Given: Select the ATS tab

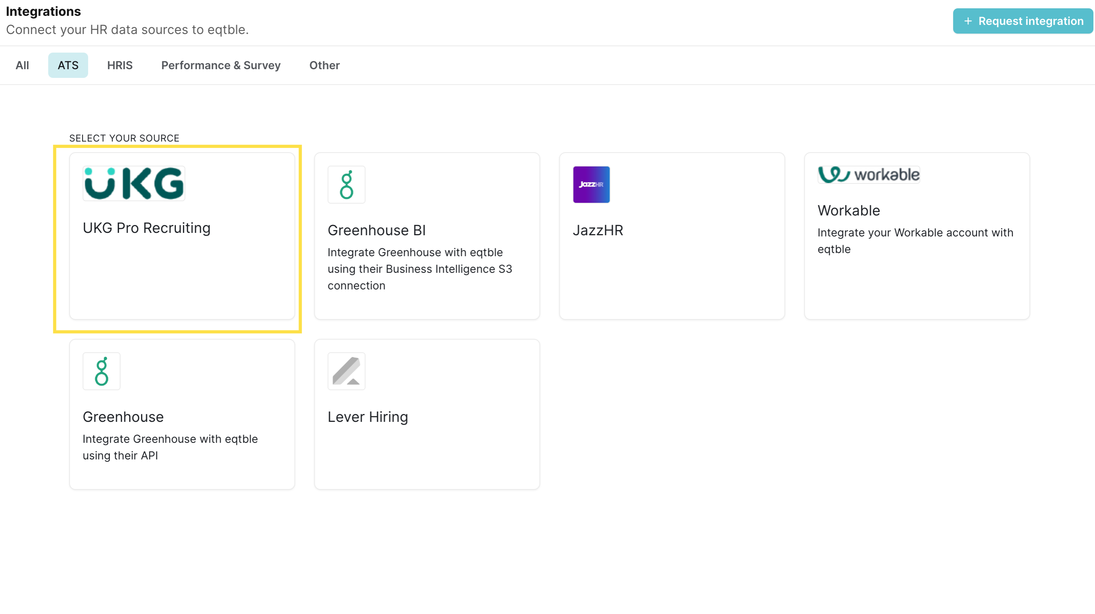Looking at the screenshot, I should pos(68,65).
